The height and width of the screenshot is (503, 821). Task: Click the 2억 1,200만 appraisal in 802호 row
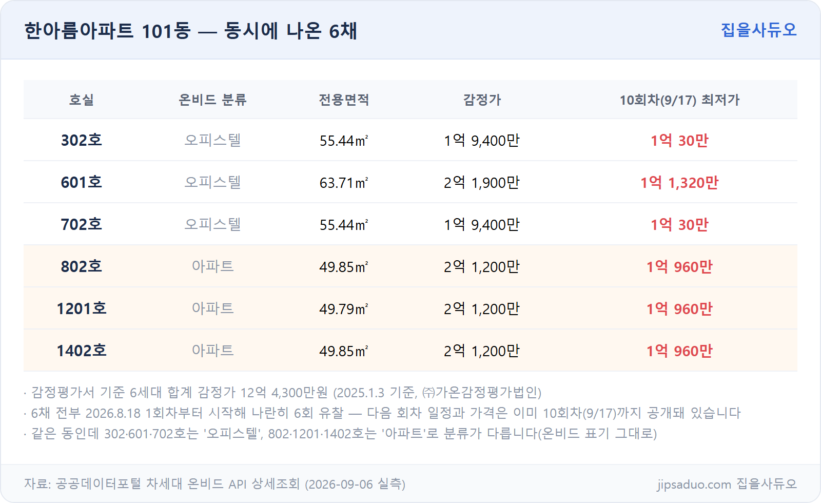(x=482, y=266)
